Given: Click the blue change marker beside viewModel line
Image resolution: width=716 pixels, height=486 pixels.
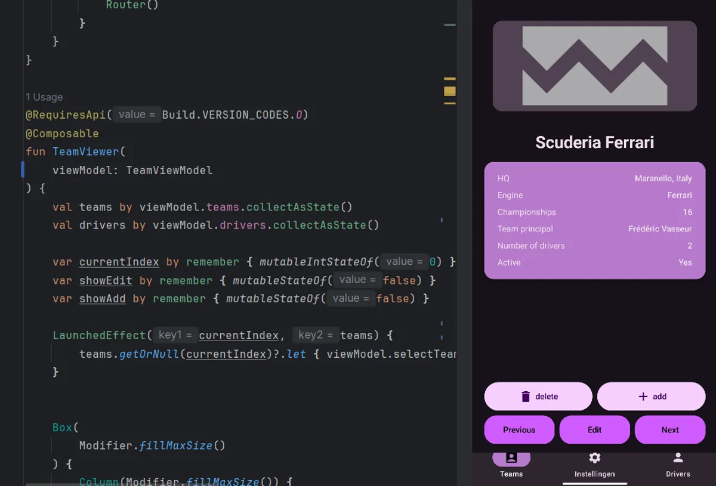Looking at the screenshot, I should tap(23, 170).
